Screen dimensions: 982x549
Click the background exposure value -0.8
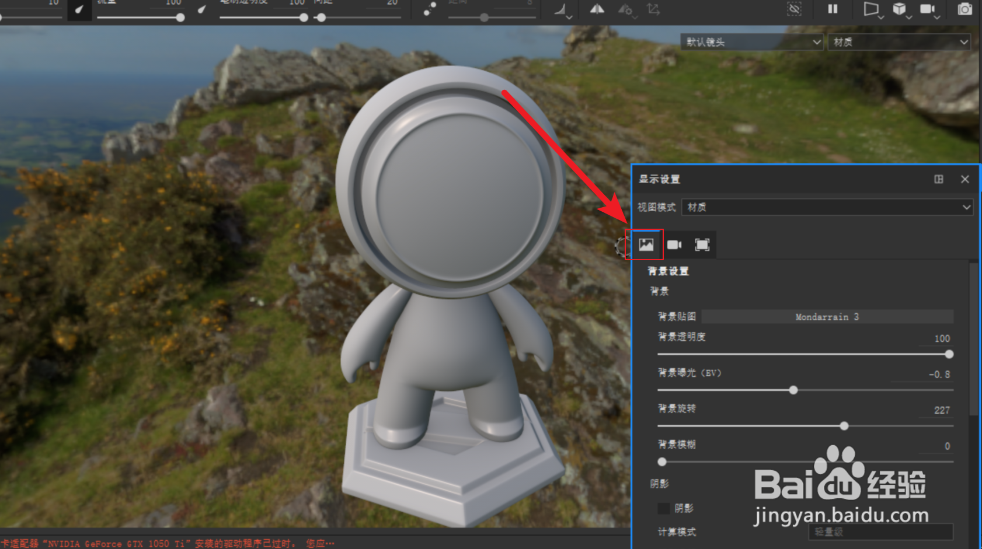[x=939, y=375]
